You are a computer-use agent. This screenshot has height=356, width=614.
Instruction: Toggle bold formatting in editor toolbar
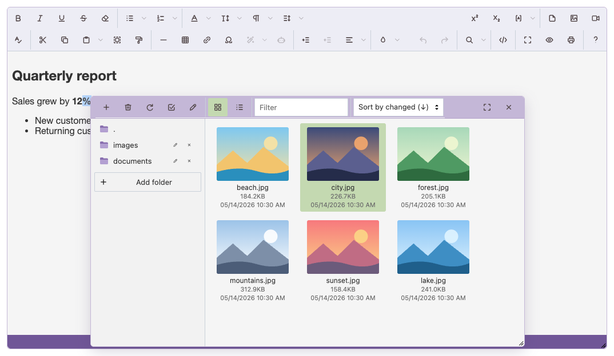point(18,18)
